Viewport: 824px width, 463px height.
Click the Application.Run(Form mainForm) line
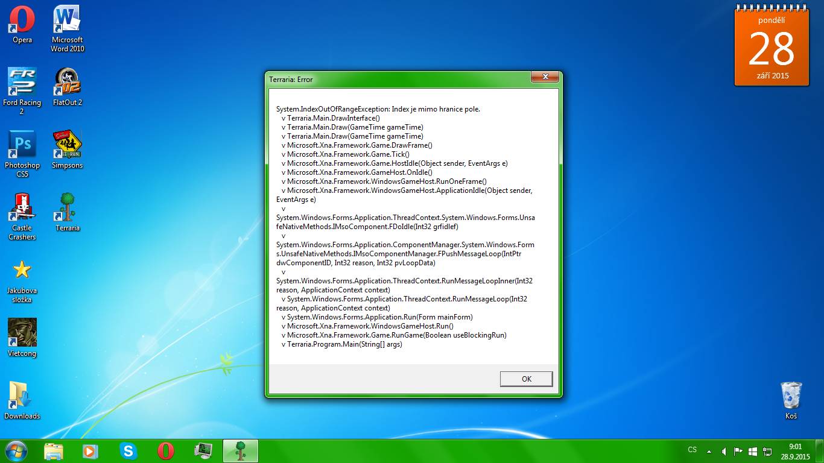[377, 317]
